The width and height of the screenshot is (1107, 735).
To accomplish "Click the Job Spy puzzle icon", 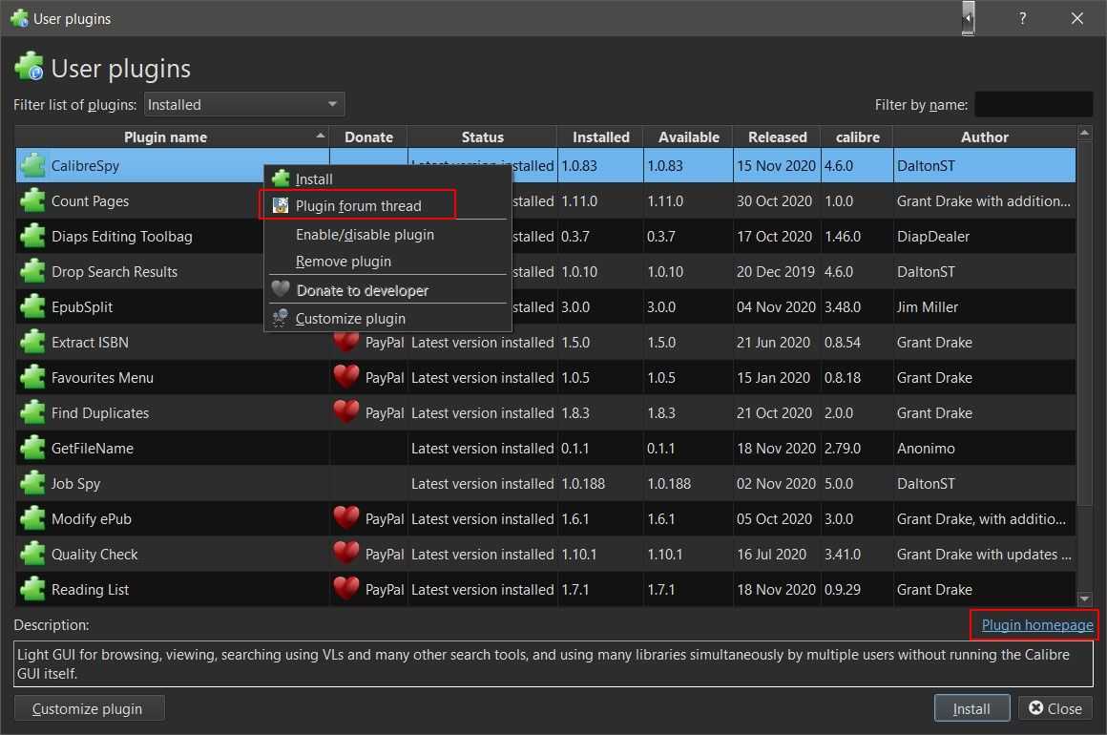I will coord(32,483).
